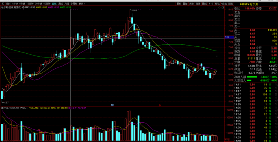This screenshot has width=278, height=142.
Task: Click the 返回 back button
Action: (231, 3)
